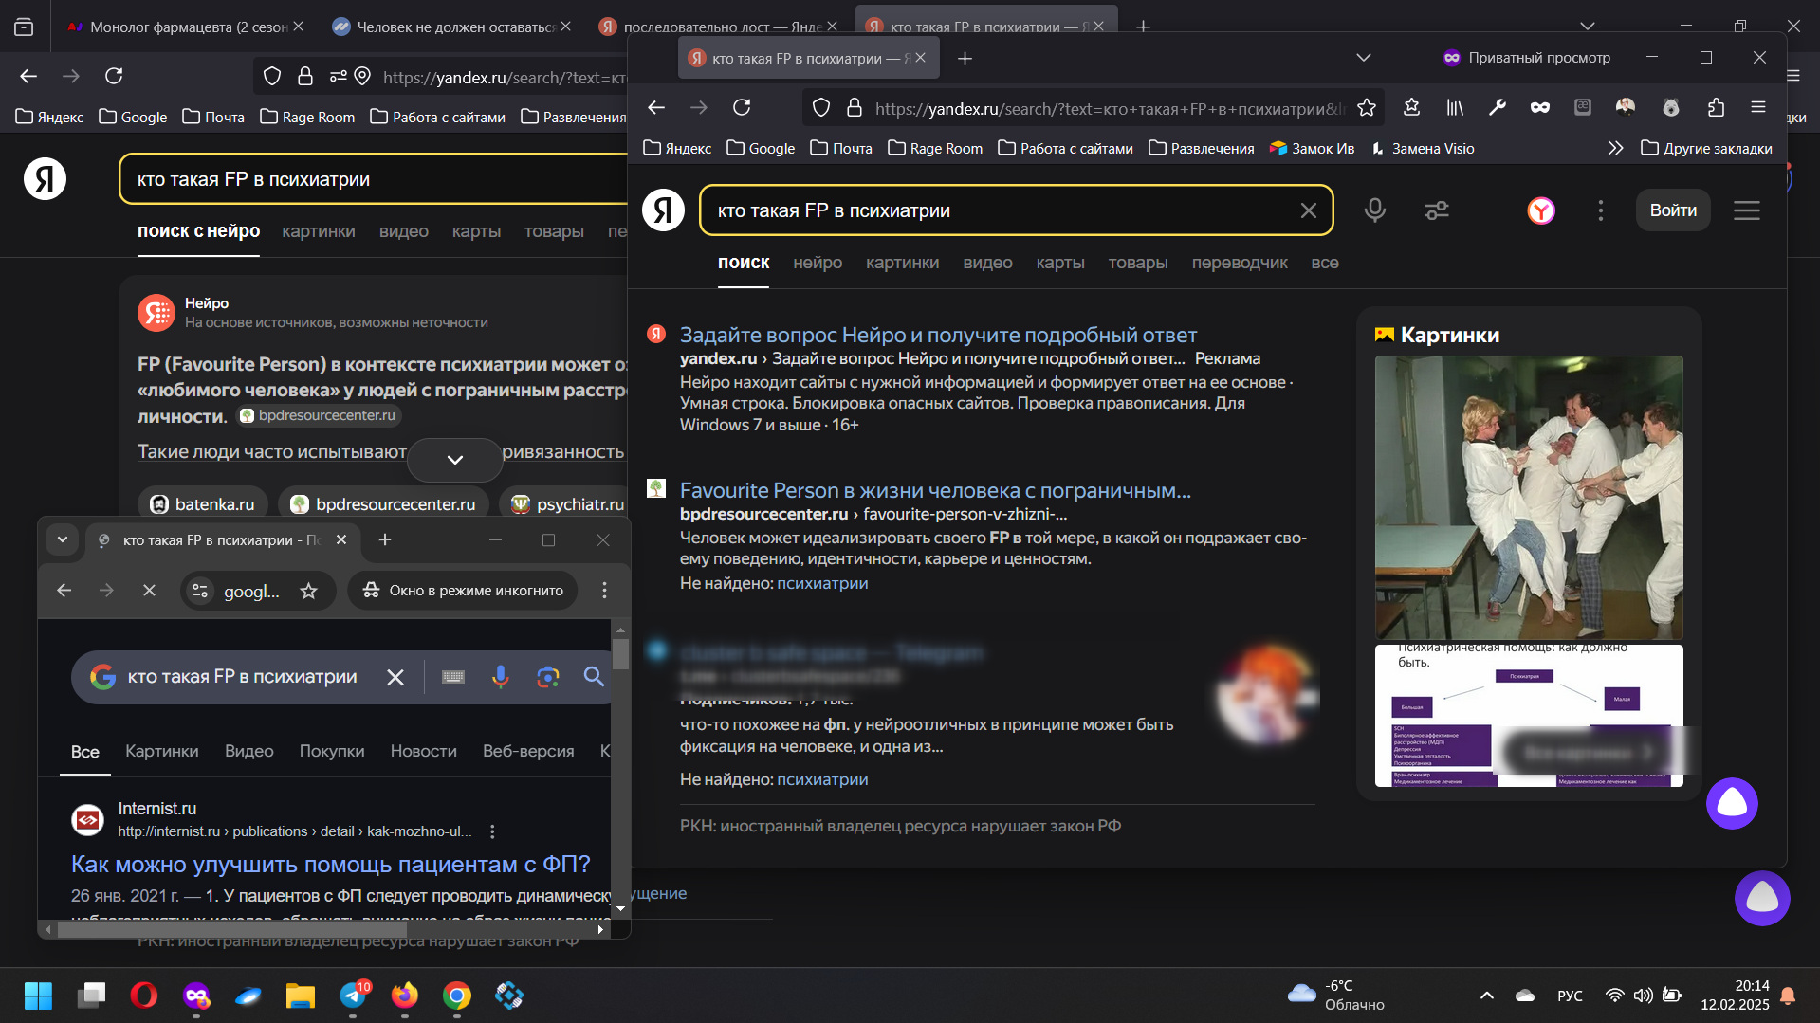Open search settings sliders icon in Yandex
1820x1023 pixels.
(1437, 210)
